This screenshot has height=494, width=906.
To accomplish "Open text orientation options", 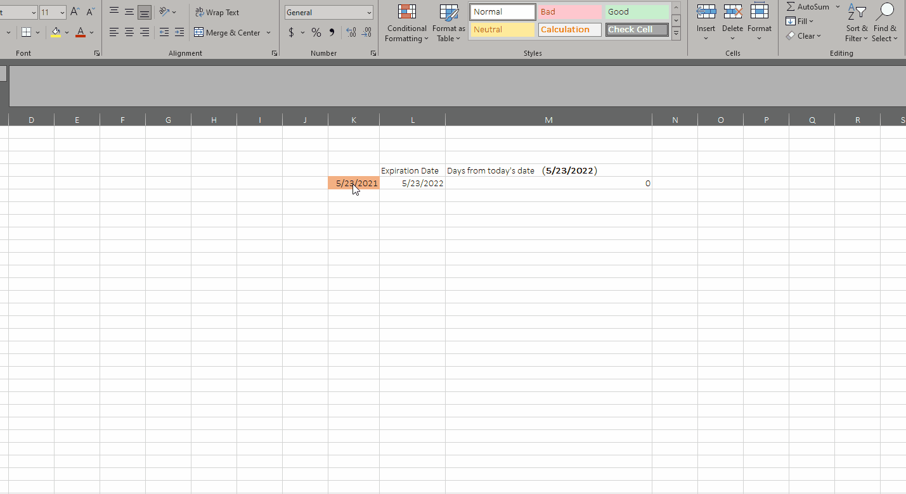I will (168, 12).
